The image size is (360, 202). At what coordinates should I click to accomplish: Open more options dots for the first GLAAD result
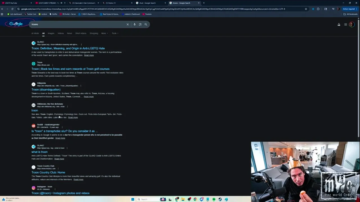81,44
